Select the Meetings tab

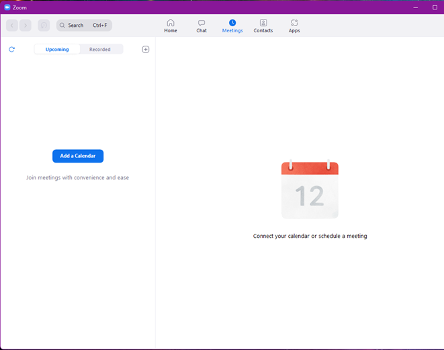232,26
